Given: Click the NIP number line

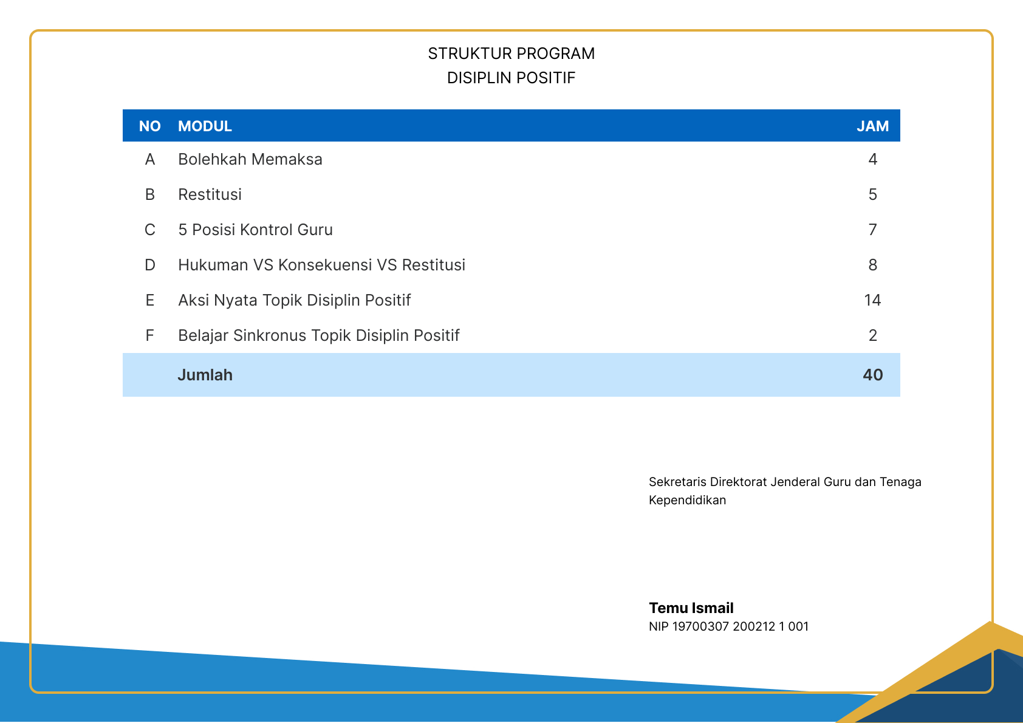Looking at the screenshot, I should pos(728,626).
